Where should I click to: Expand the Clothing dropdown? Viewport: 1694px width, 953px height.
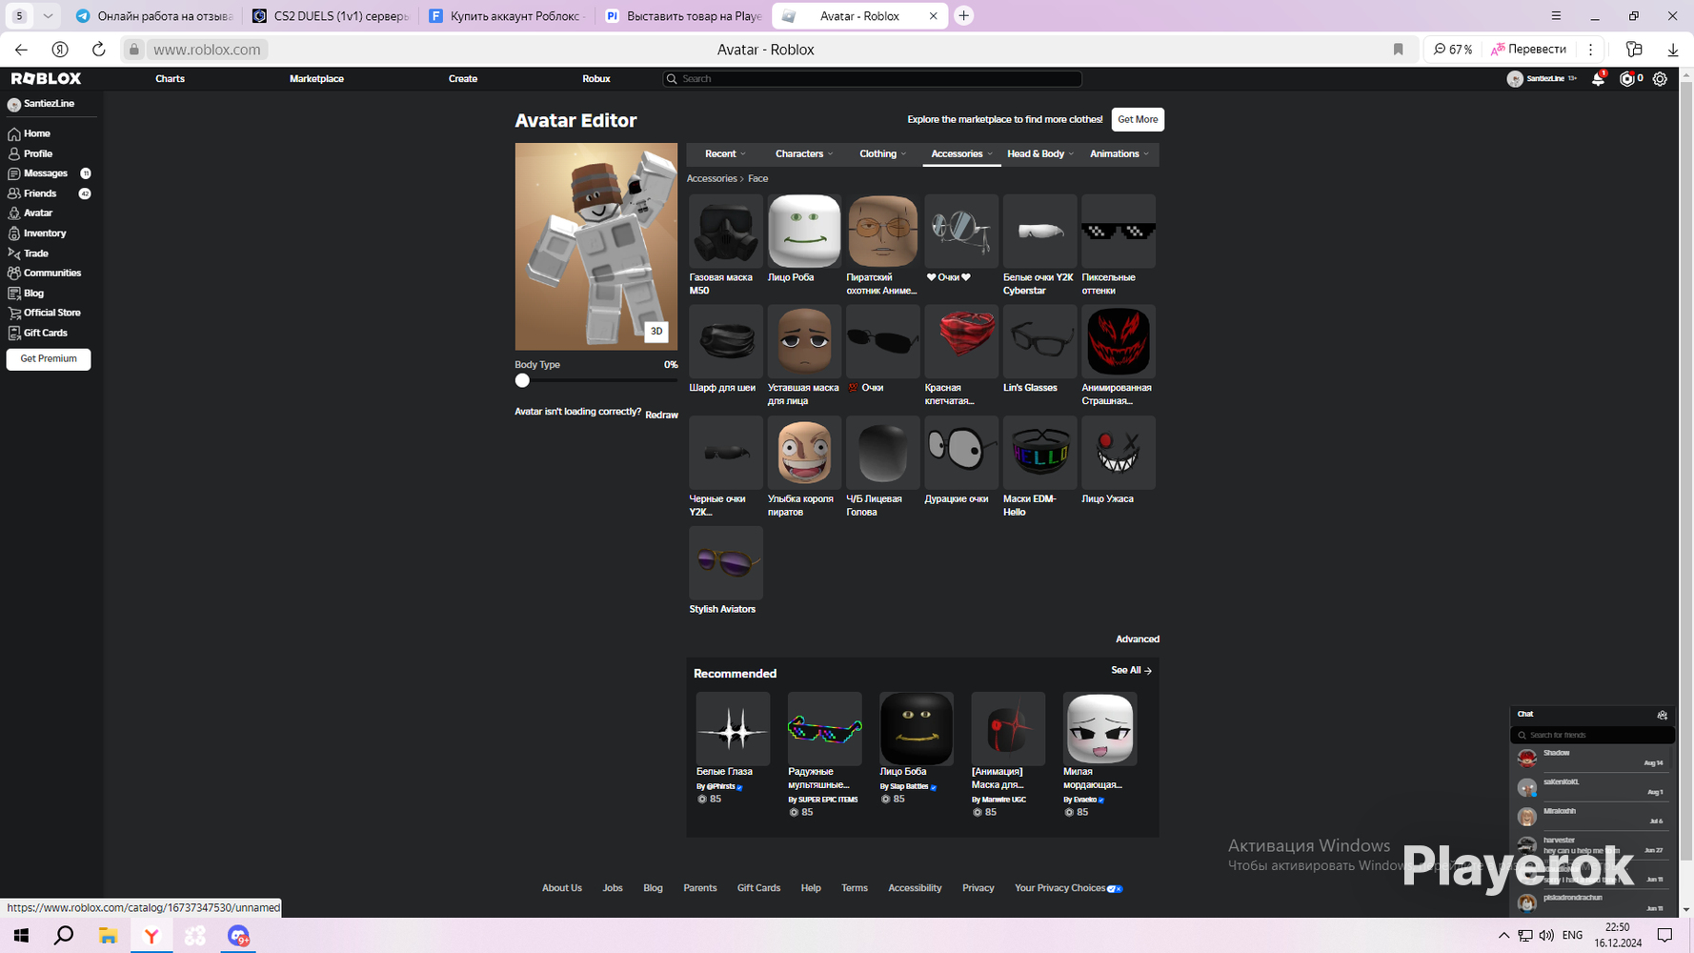882,154
